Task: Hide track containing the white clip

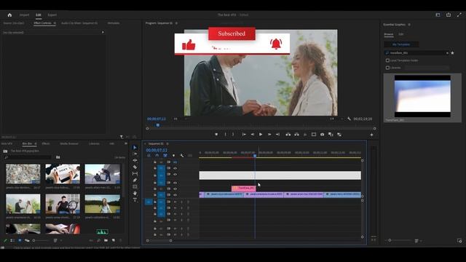Action: pos(175,175)
